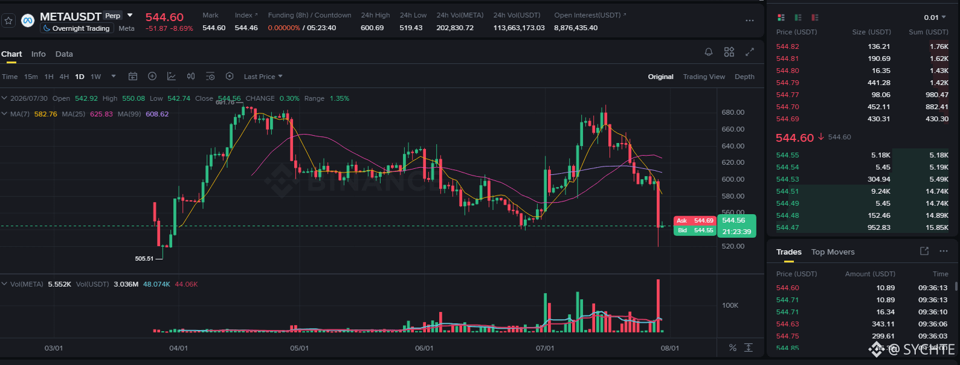Collapse the Vol(META) indicator legend chevron
Screen dimensions: 960x365
[4, 284]
